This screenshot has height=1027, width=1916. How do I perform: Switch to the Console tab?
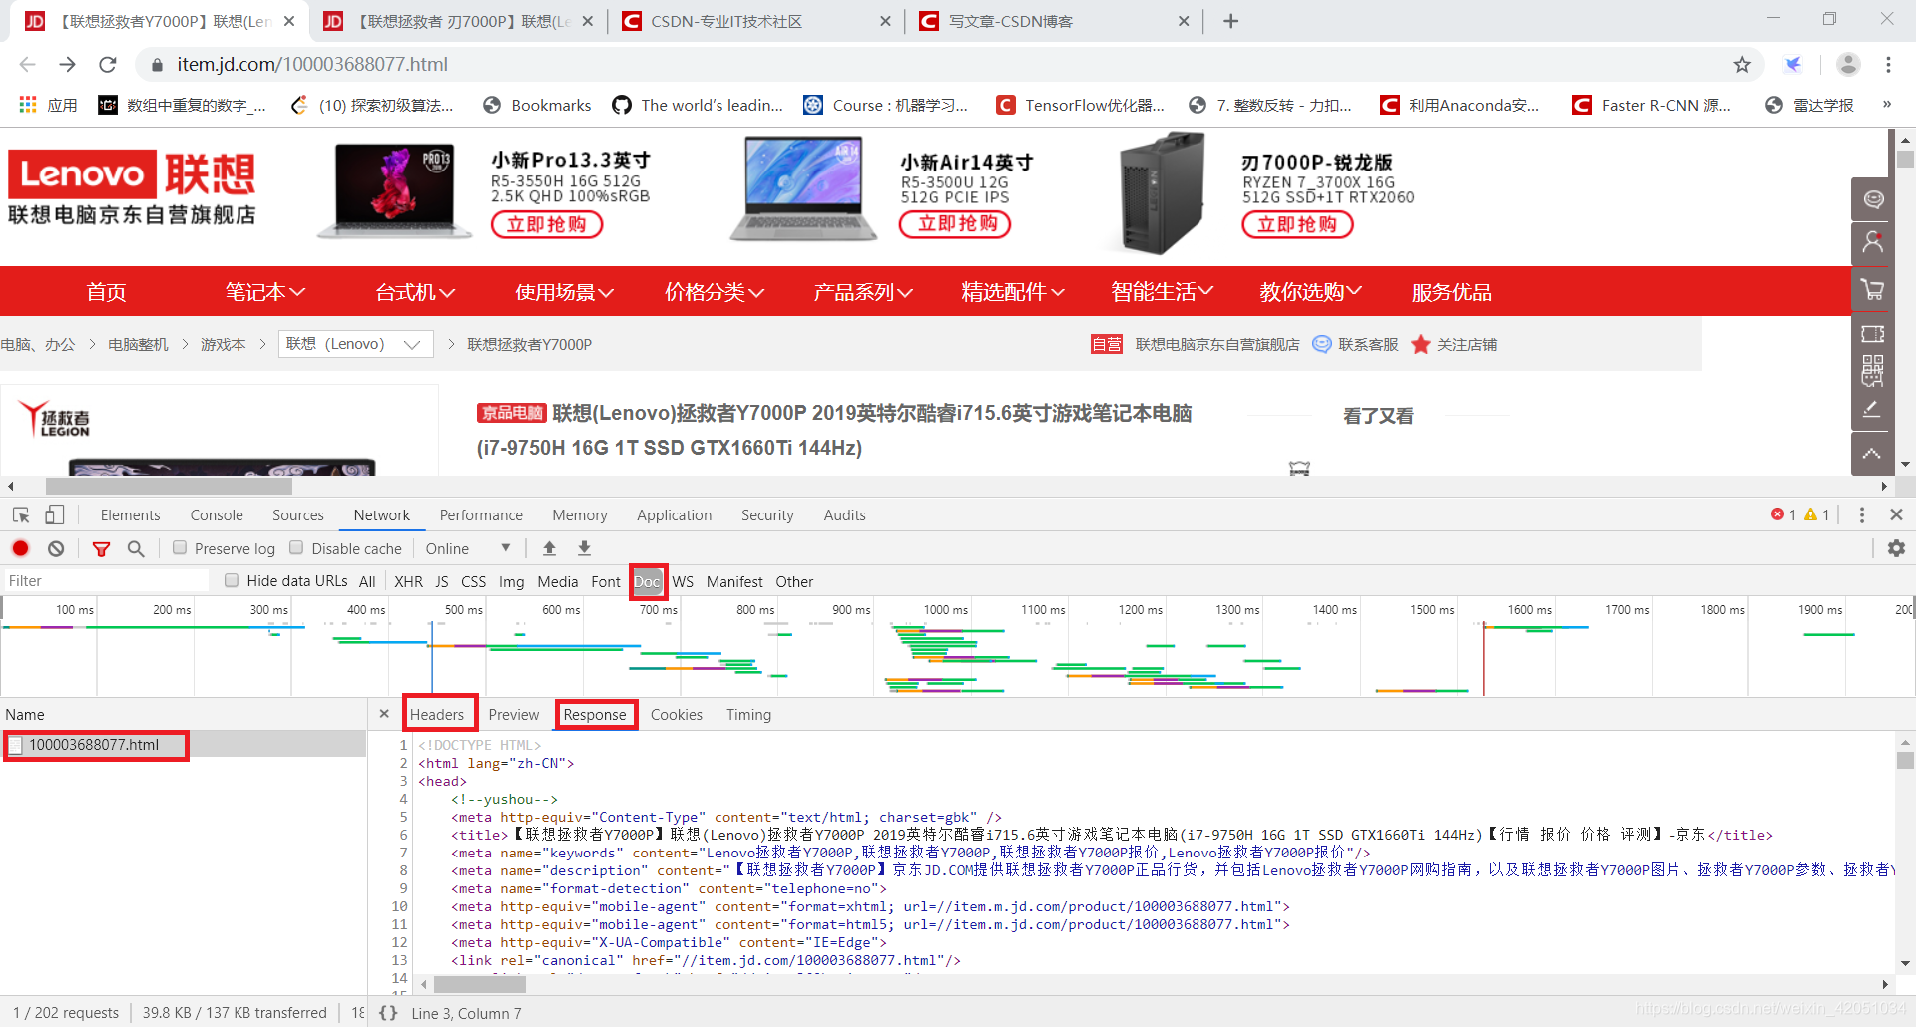pyautogui.click(x=217, y=514)
